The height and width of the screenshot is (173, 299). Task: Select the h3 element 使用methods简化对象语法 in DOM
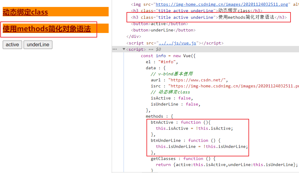point(209,17)
